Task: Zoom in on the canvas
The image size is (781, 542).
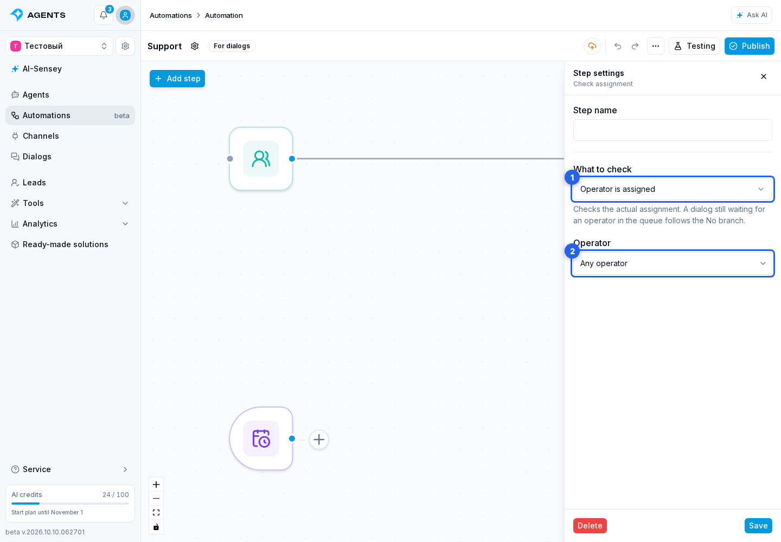Action: [x=156, y=485]
